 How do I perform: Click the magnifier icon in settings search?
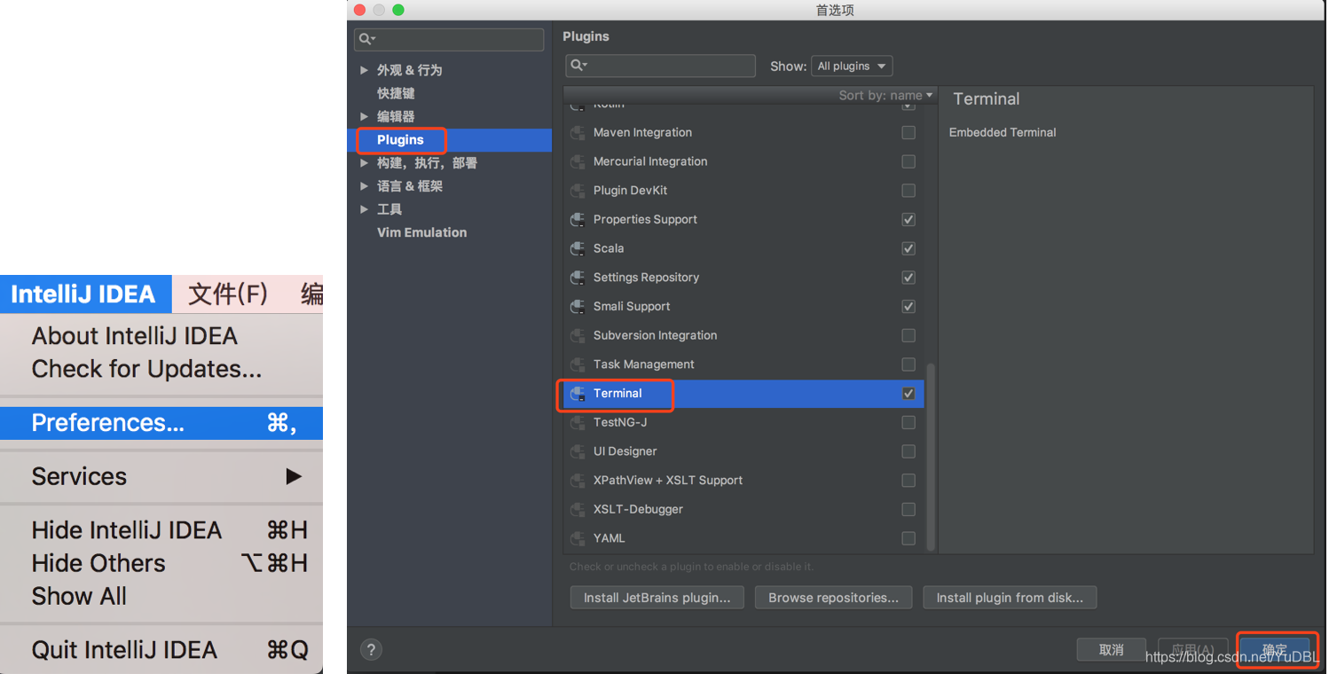pyautogui.click(x=367, y=39)
